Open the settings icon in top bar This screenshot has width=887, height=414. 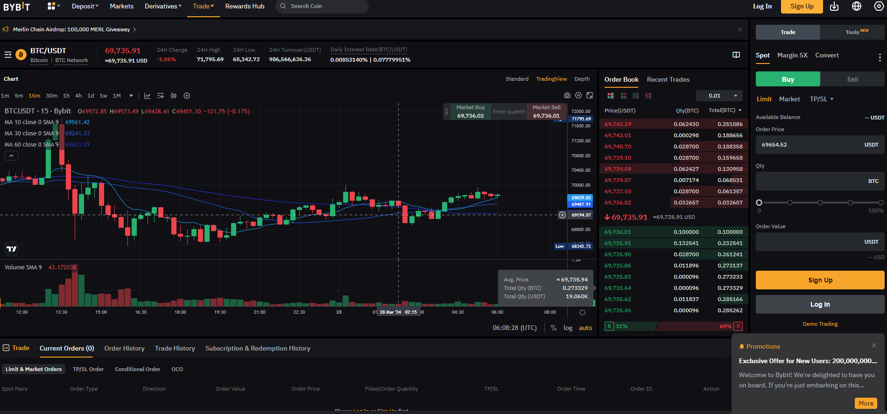point(879,6)
